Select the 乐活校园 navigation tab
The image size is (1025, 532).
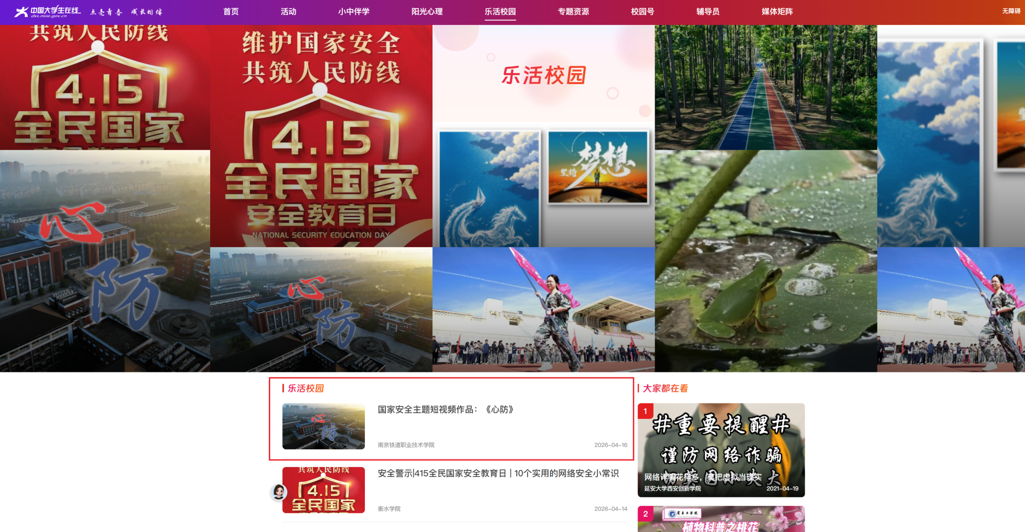[500, 12]
